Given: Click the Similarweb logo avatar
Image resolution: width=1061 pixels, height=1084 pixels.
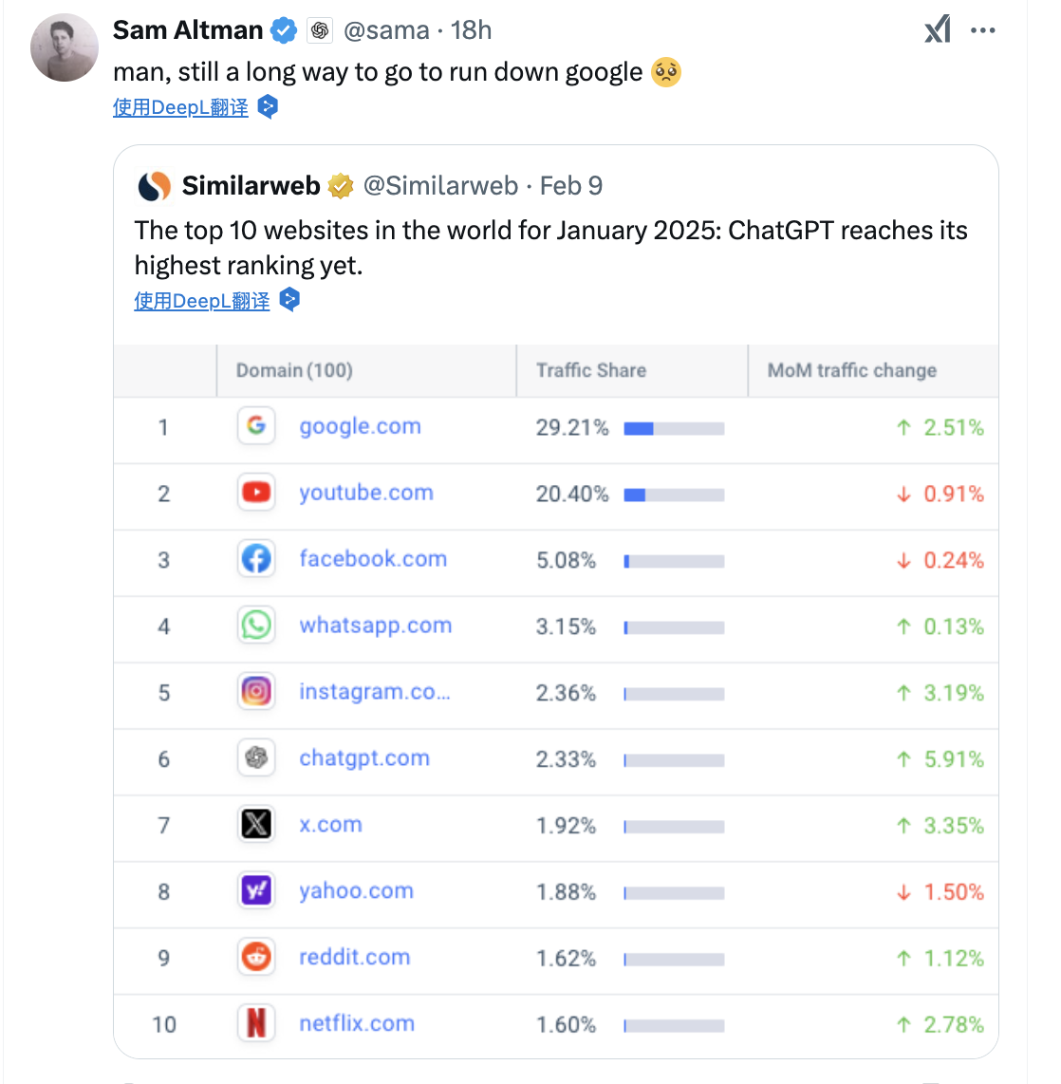Looking at the screenshot, I should pyautogui.click(x=154, y=186).
